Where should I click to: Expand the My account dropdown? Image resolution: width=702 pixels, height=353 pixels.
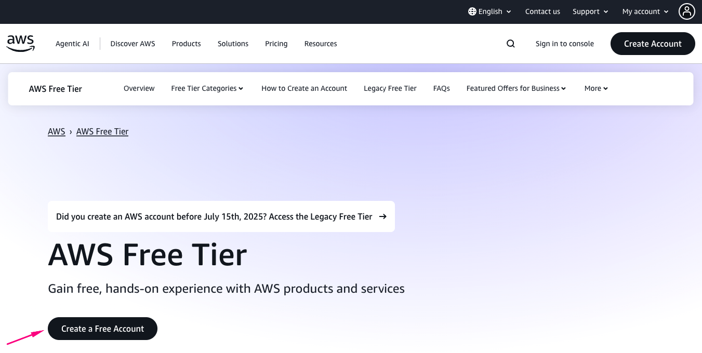pos(645,11)
